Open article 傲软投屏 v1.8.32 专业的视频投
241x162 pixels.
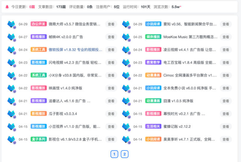pyautogui.click(x=75, y=50)
